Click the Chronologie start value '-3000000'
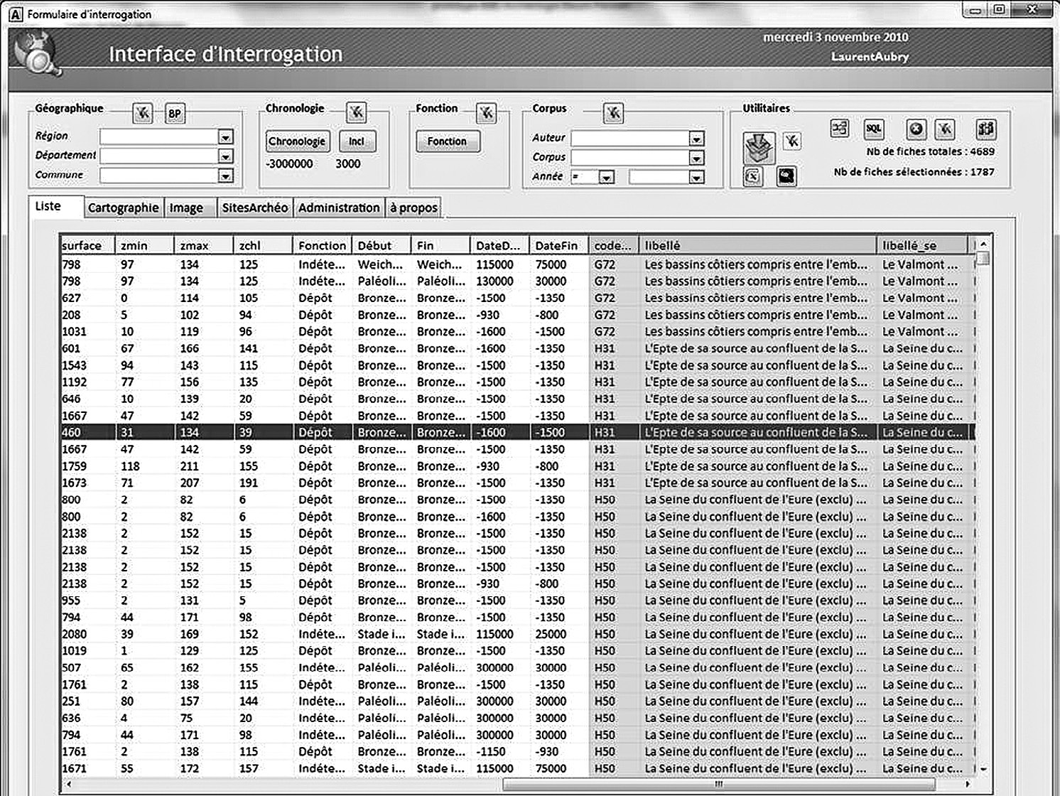Viewport: 1060px width, 796px height. [x=289, y=163]
